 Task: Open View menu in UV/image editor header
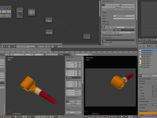(x=144, y=40)
